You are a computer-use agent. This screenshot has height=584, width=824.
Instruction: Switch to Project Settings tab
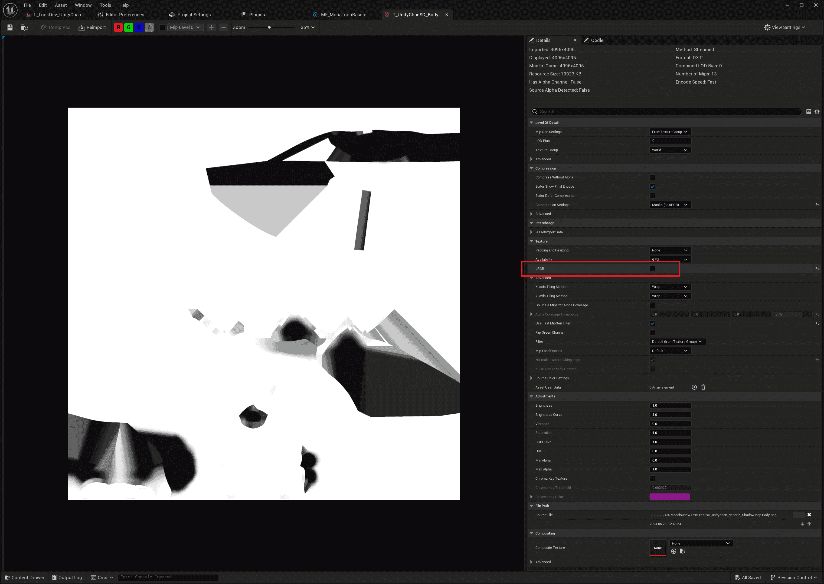tap(190, 15)
